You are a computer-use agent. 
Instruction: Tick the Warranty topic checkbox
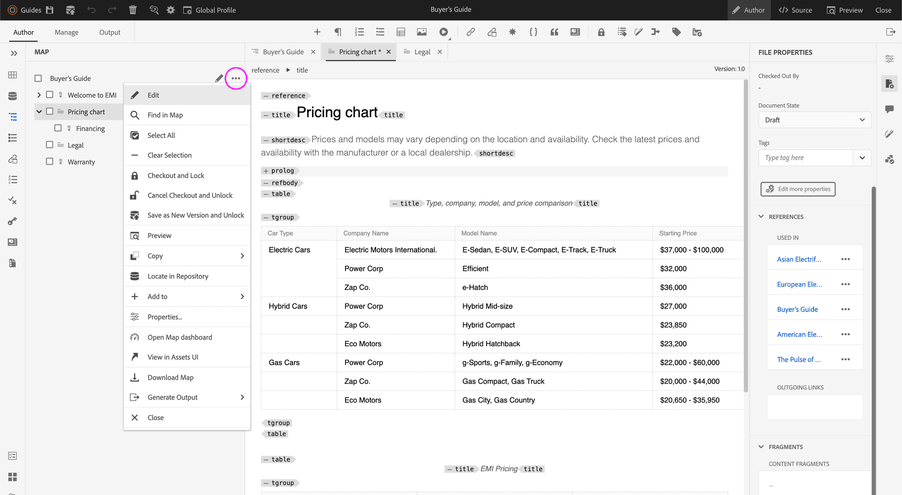tap(50, 161)
